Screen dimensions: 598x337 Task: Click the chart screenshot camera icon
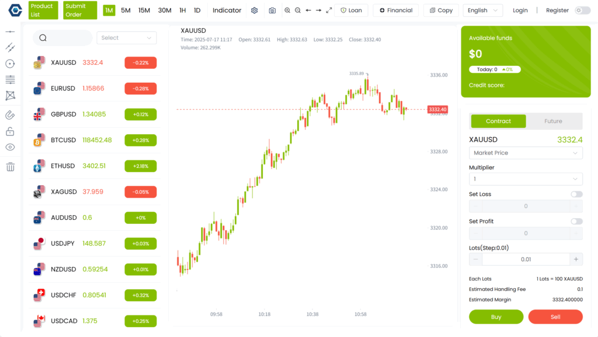272,10
